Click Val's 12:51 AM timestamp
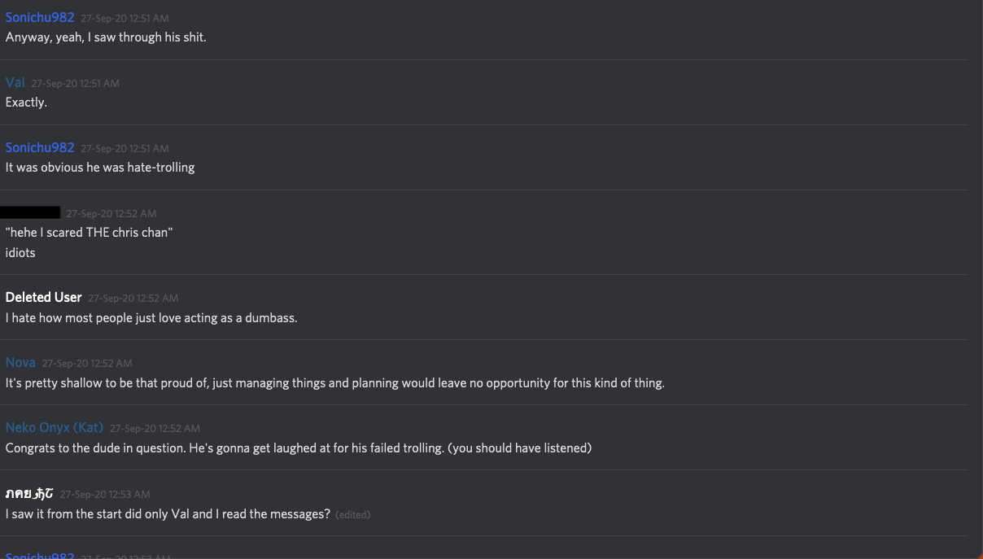 tap(75, 83)
